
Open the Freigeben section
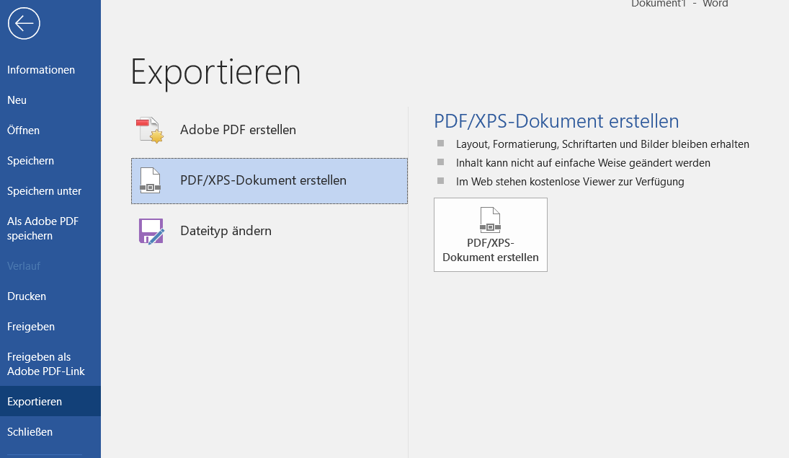(50, 327)
